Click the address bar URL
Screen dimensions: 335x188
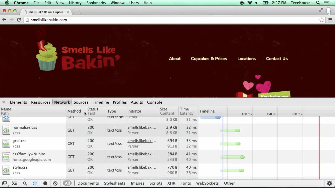click(x=49, y=20)
